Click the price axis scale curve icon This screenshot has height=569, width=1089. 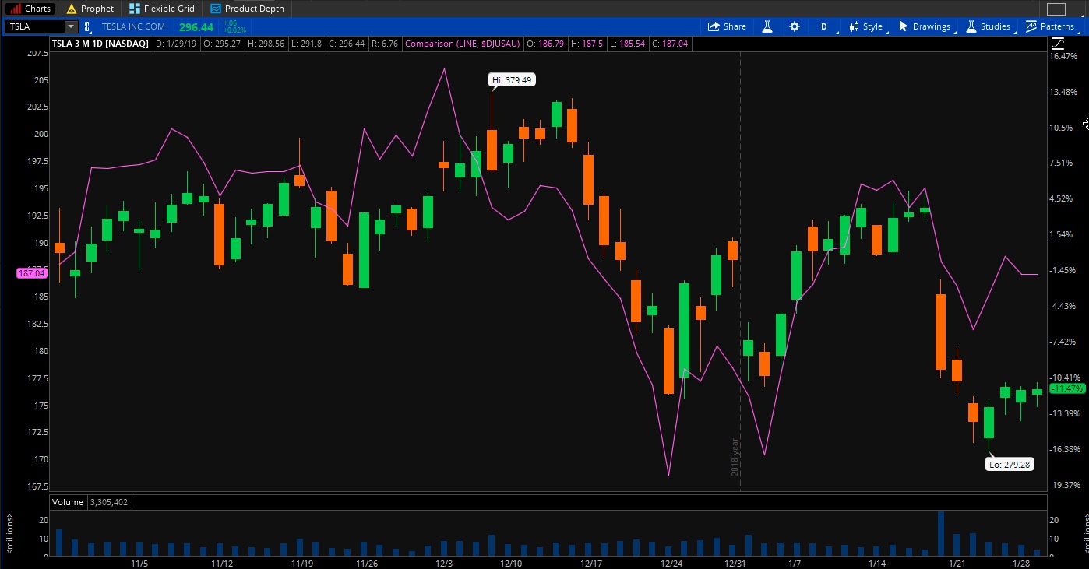tap(1057, 44)
